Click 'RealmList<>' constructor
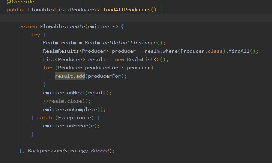The width and height of the screenshot is (272, 163). [143, 59]
